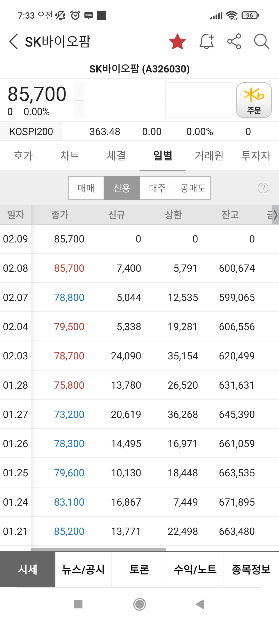Viewport: 279px width, 621px height.
Task: Add a price alert with bell icon
Action: pos(207,41)
